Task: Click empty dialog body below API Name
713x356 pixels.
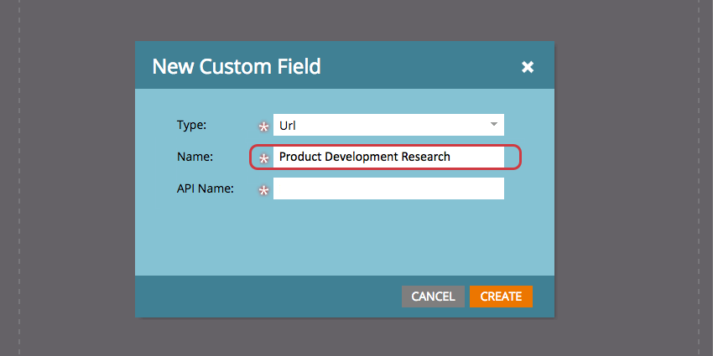Action: tap(344, 239)
